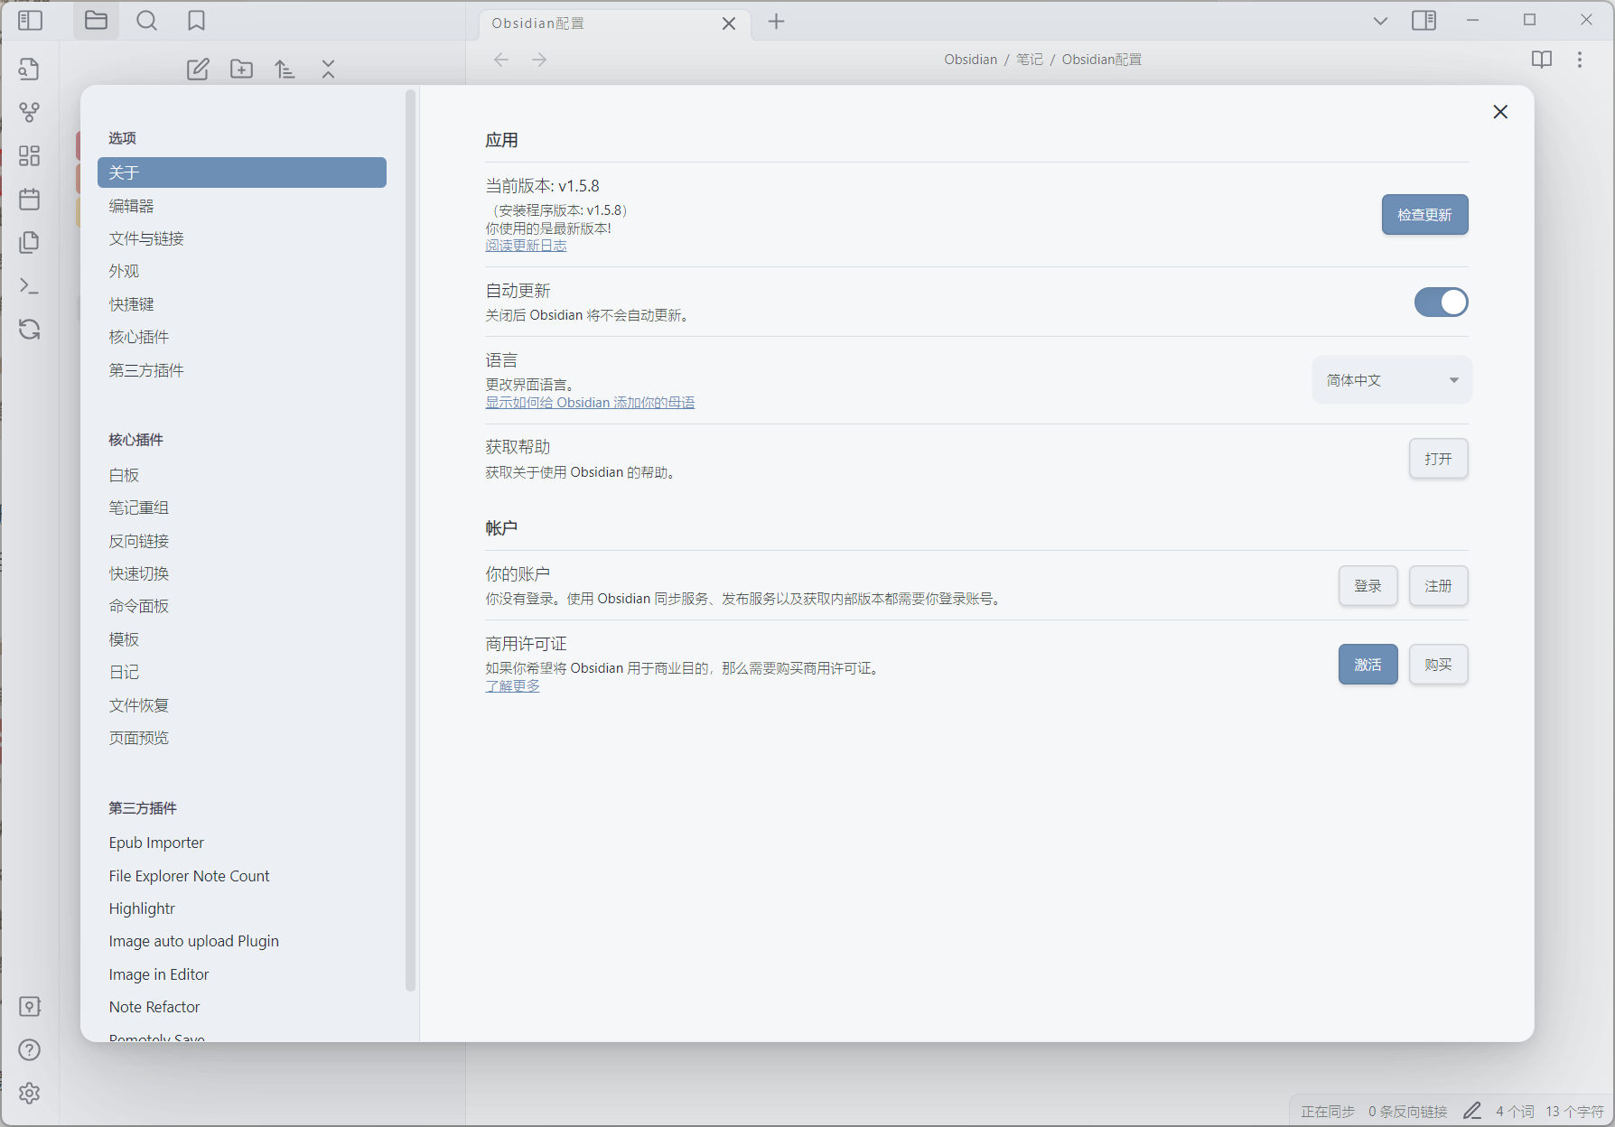Open the 笔记重组 plugin settings
The height and width of the screenshot is (1127, 1615).
pyautogui.click(x=242, y=508)
